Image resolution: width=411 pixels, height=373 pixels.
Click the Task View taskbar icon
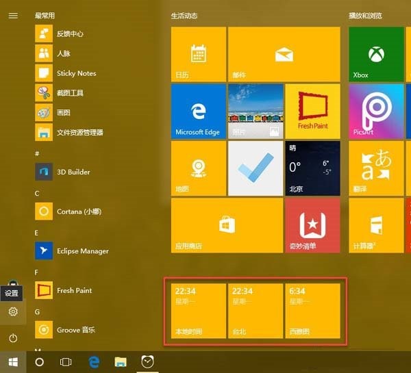66,362
